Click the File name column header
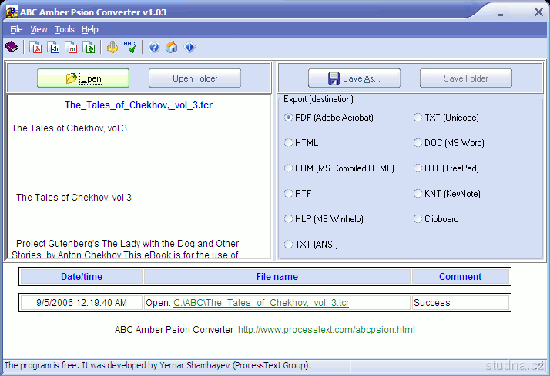550x376 pixels. pyautogui.click(x=277, y=277)
